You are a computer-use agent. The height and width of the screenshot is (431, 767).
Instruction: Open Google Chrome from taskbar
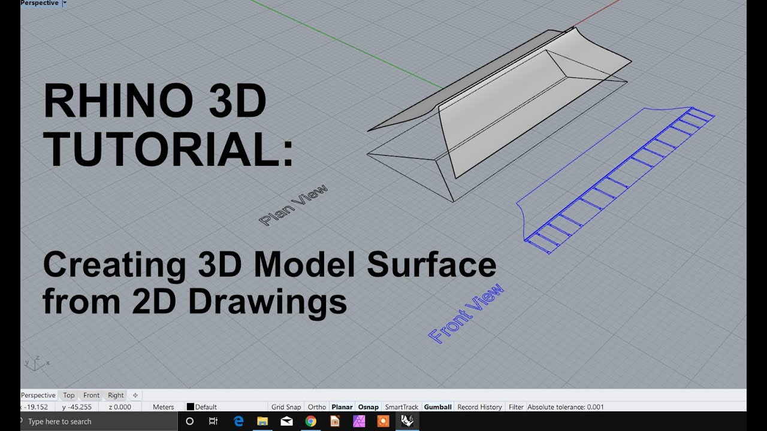pyautogui.click(x=310, y=421)
